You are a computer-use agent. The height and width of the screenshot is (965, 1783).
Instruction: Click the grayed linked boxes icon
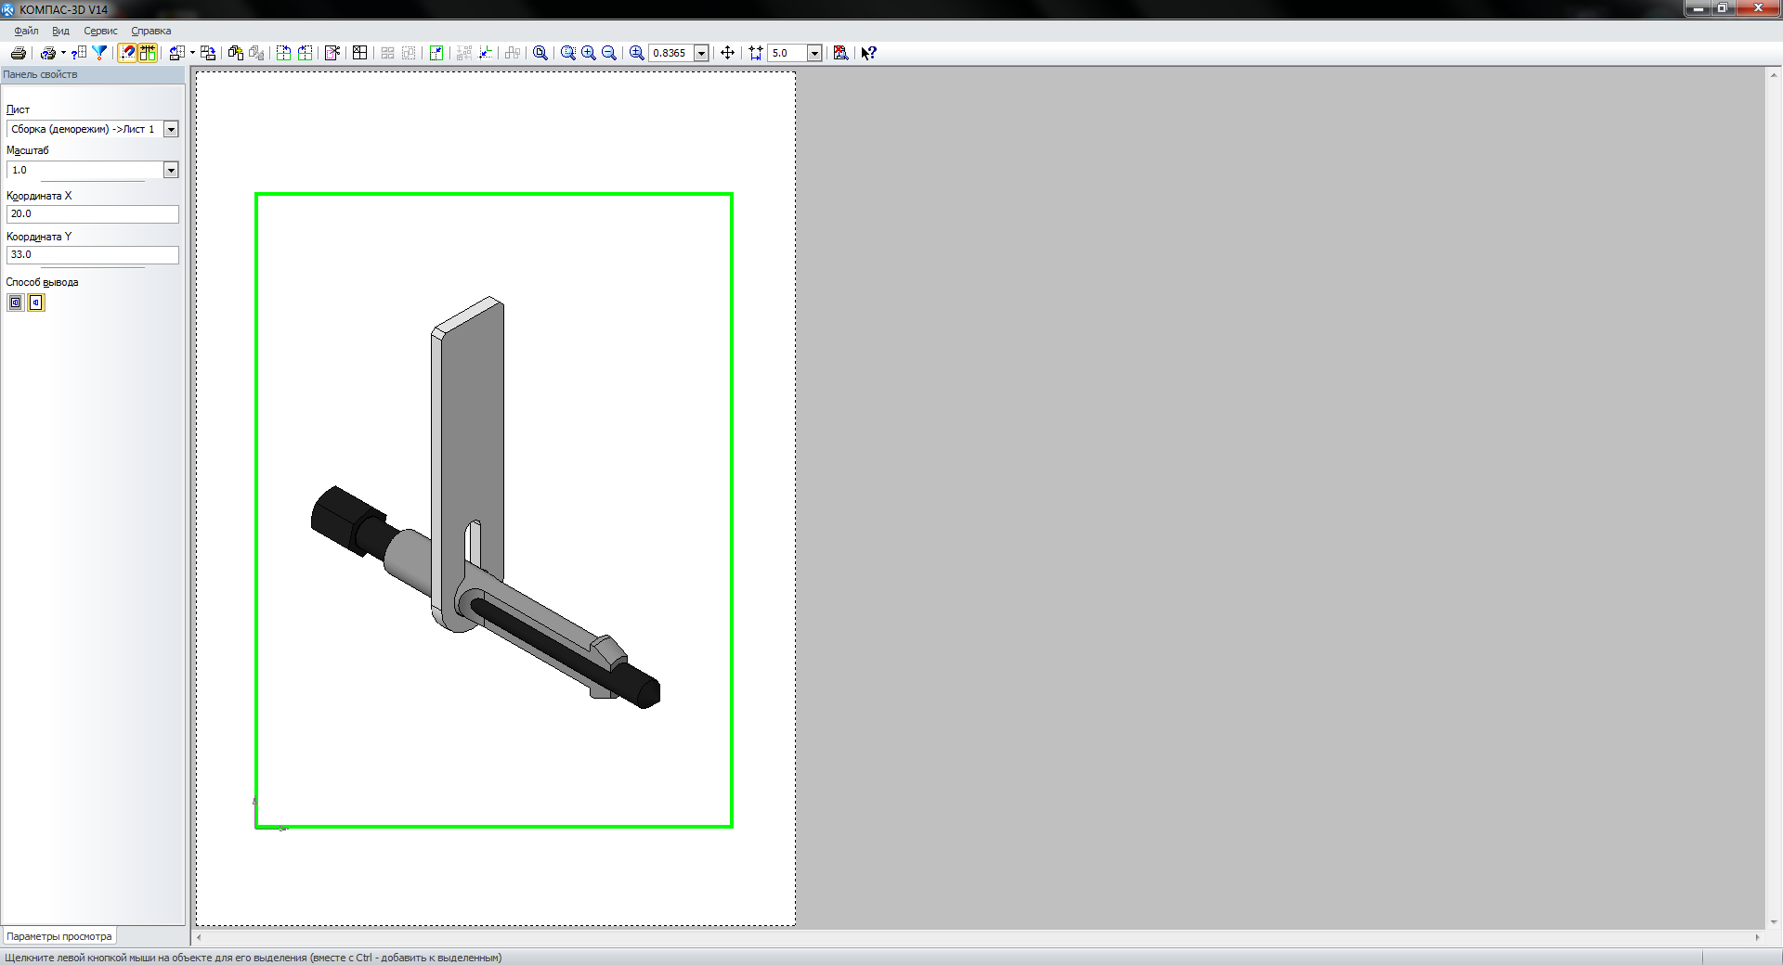[x=513, y=53]
